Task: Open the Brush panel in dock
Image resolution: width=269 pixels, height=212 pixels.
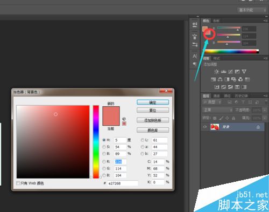Action: 195,37
